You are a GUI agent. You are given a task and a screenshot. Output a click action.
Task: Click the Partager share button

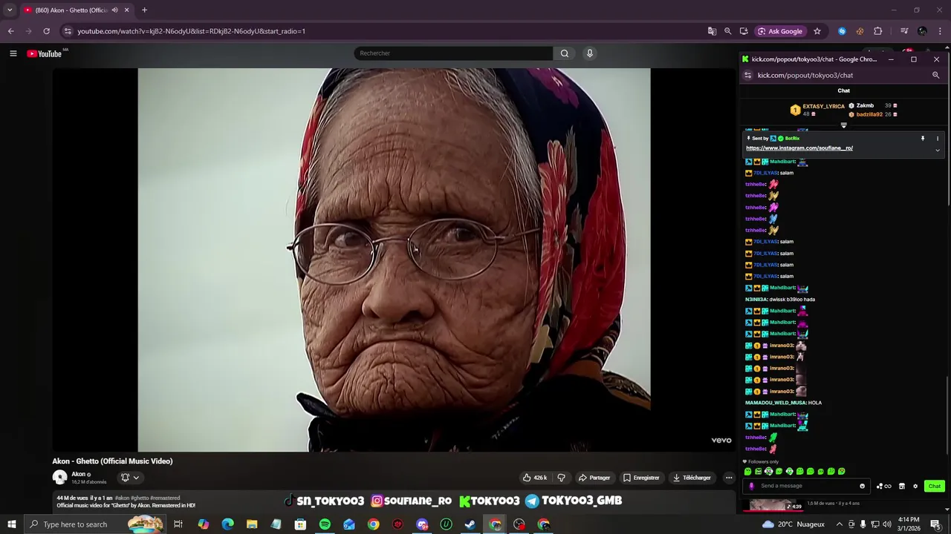click(x=594, y=478)
